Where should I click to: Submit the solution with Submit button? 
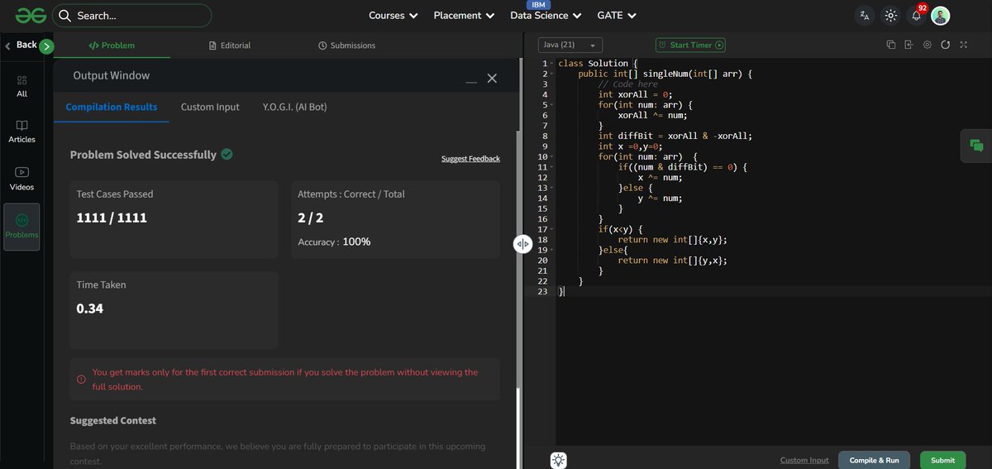click(x=942, y=460)
